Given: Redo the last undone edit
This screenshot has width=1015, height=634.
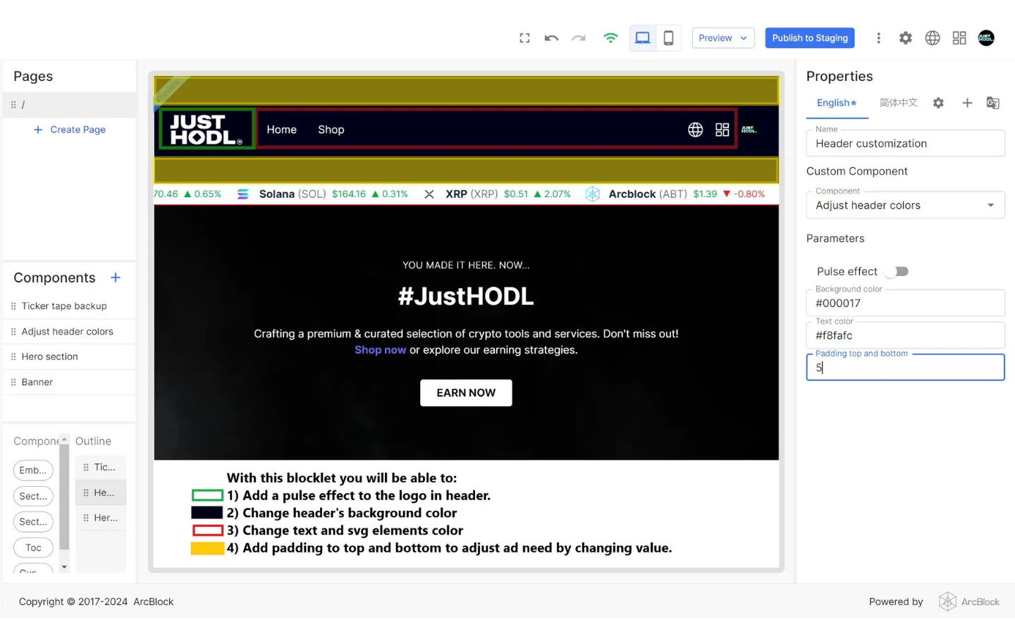Looking at the screenshot, I should click(x=579, y=38).
